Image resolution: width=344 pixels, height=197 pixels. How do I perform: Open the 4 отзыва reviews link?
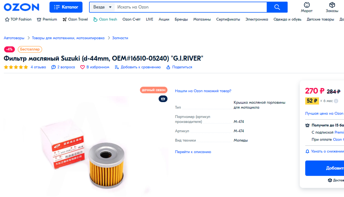click(x=38, y=67)
